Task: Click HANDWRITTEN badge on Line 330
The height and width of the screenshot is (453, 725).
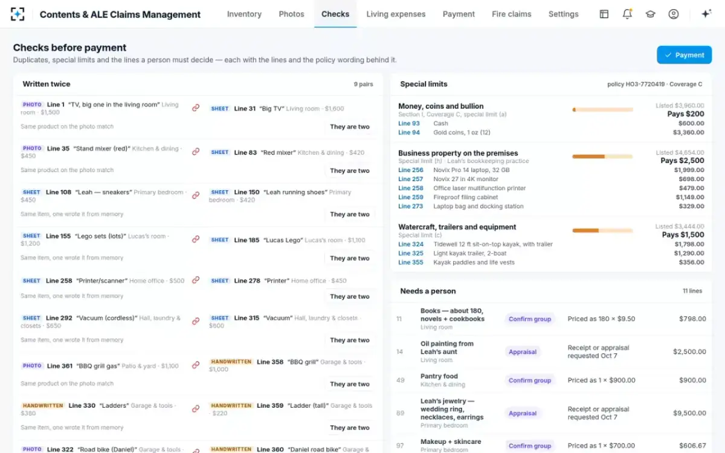Action: [43, 406]
